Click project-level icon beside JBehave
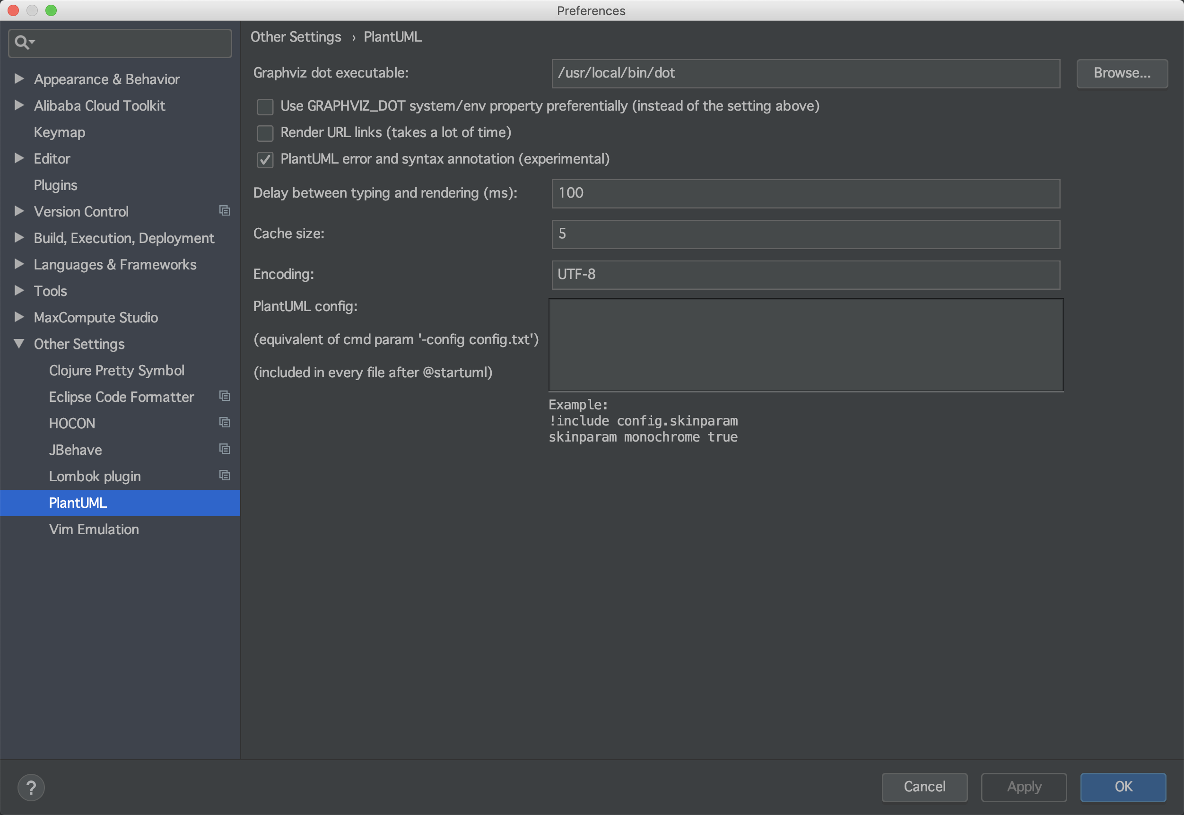Image resolution: width=1184 pixels, height=815 pixels. pyautogui.click(x=224, y=449)
